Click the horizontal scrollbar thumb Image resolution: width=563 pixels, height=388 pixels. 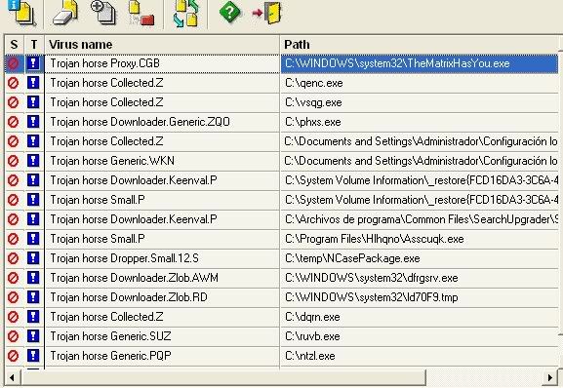coord(223,377)
